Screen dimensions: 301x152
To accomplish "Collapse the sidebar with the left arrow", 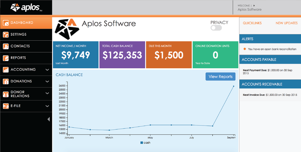I will tap(49, 119).
